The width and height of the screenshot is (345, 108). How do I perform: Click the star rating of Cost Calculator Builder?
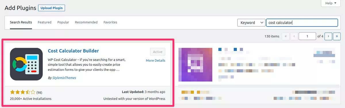click(23, 92)
